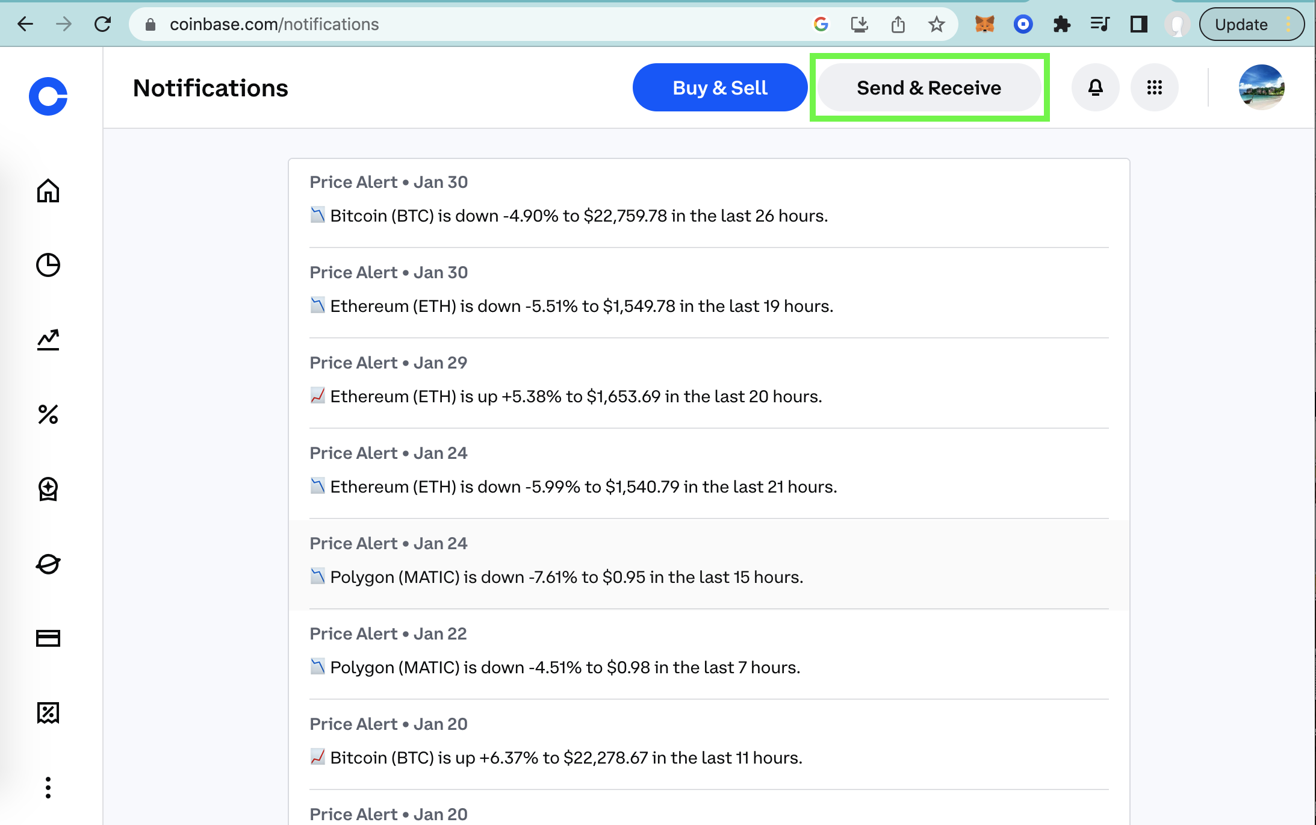This screenshot has width=1316, height=825.
Task: Click the Price Alert Jan 29 header
Action: [388, 363]
